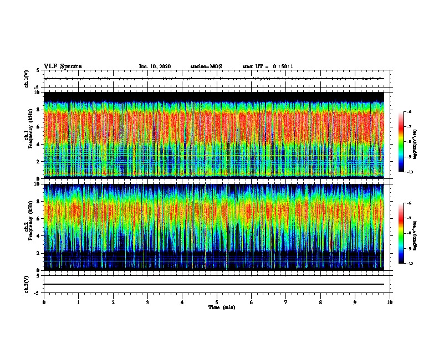Click the ch.3 flat voltage trace line
The image size is (439, 339).
click(x=214, y=284)
